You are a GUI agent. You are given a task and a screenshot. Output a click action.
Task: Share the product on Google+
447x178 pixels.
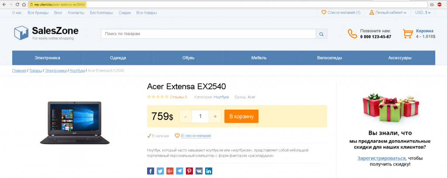[170, 171]
